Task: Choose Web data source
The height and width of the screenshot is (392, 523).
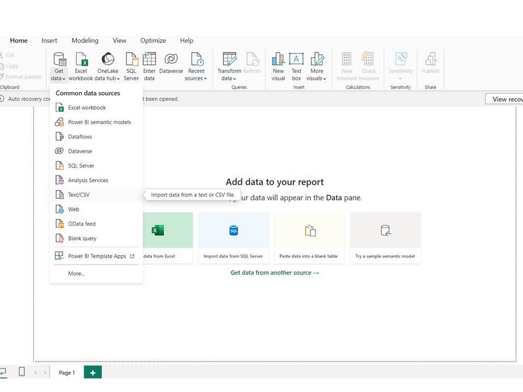Action: tap(96, 209)
